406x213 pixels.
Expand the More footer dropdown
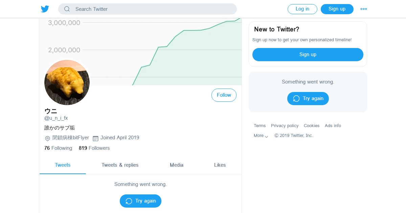point(261,136)
